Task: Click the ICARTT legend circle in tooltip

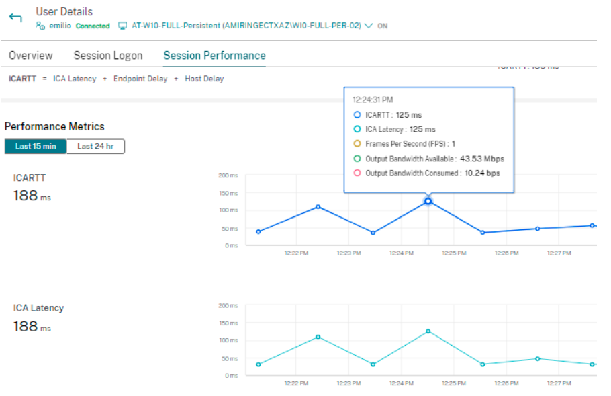Action: click(357, 115)
